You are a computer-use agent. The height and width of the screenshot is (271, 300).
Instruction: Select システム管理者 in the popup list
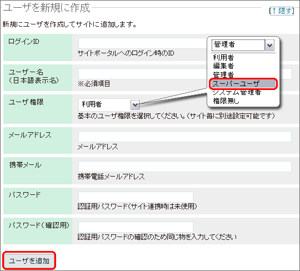237,92
